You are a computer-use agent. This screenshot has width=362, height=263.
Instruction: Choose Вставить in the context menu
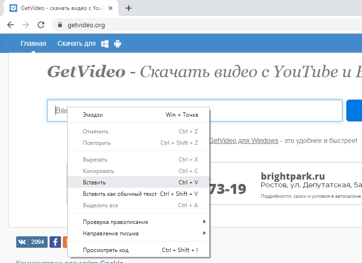(139, 182)
